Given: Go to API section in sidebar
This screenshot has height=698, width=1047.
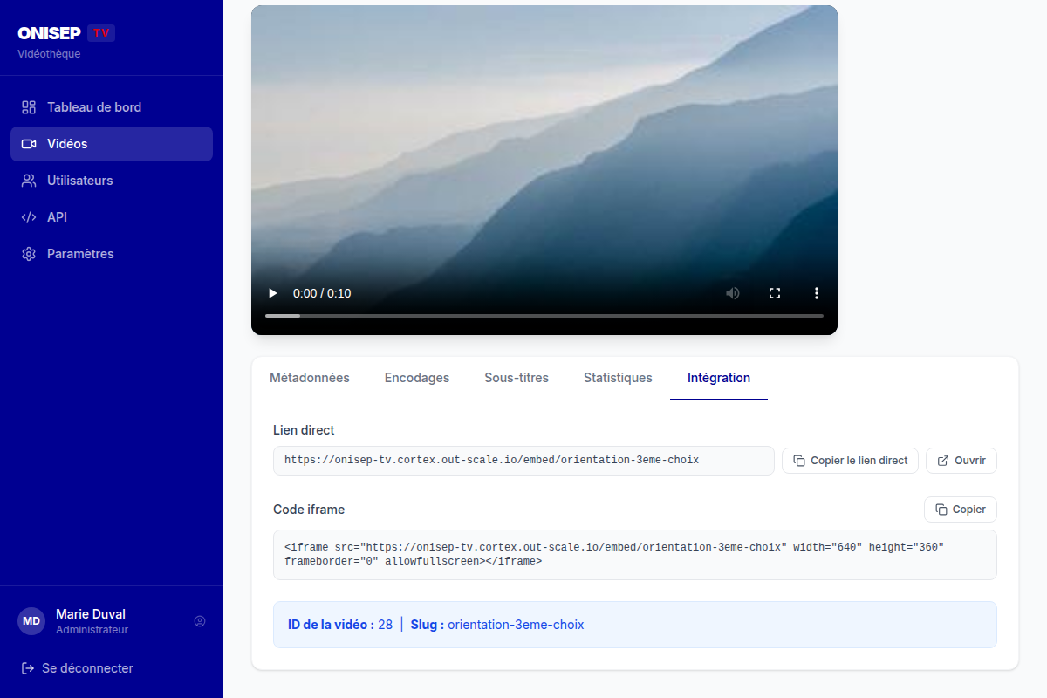Looking at the screenshot, I should click(x=112, y=217).
